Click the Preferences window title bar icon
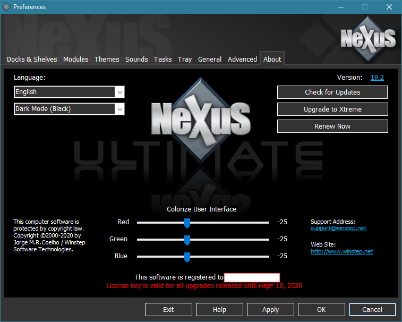This screenshot has width=402, height=322. (x=6, y=7)
